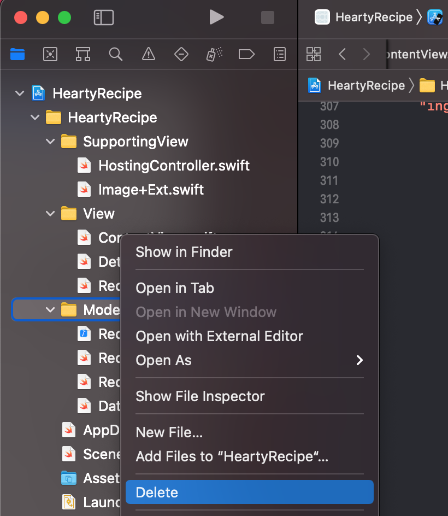Select the Model folder row
The width and height of the screenshot is (448, 516).
(x=66, y=310)
